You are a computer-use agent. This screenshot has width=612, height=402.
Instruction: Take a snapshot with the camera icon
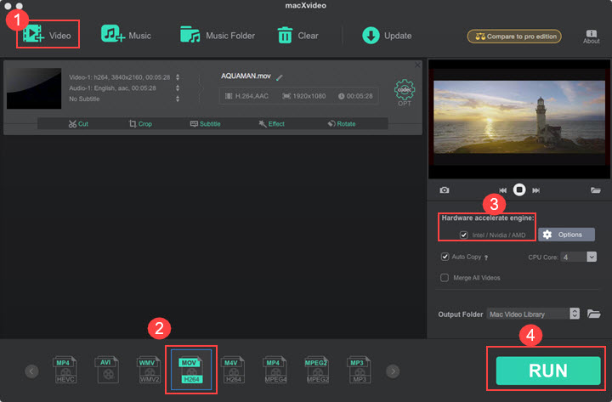444,190
